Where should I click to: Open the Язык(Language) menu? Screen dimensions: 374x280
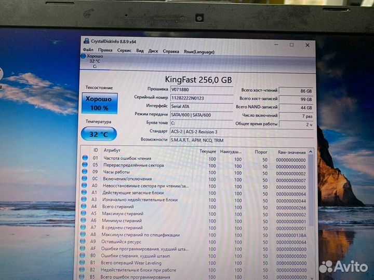click(199, 52)
